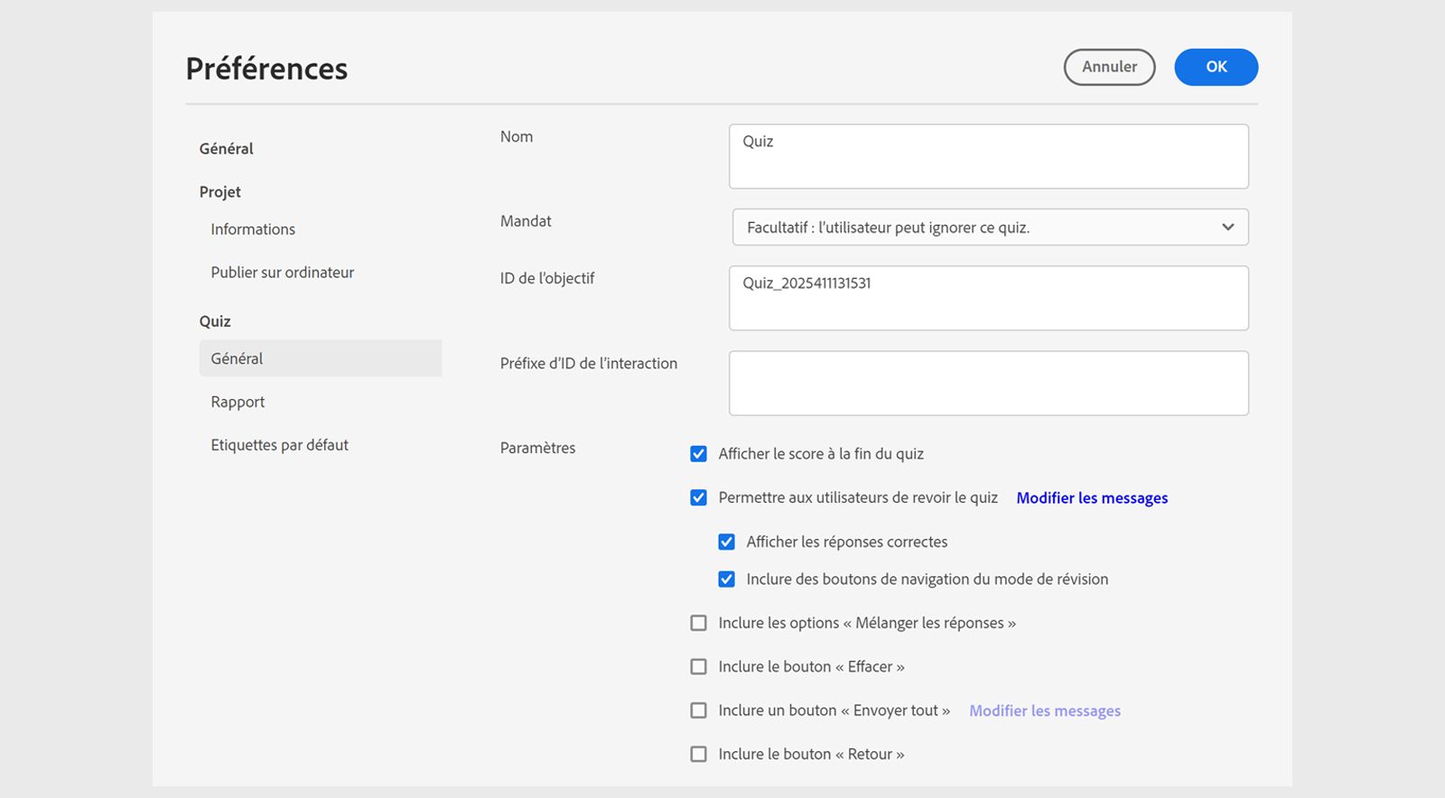Open Etiquettes par défaut section

(x=279, y=445)
